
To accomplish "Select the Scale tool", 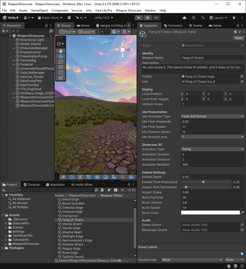I will click(x=60, y=67).
